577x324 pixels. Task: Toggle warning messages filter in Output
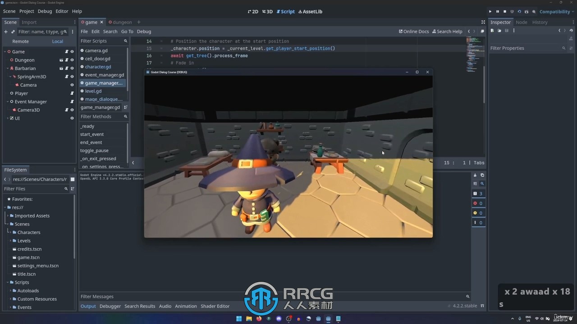tap(478, 213)
